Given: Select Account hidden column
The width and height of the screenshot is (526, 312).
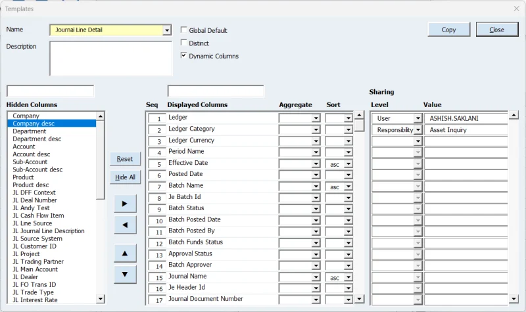Looking at the screenshot, I should [52, 146].
